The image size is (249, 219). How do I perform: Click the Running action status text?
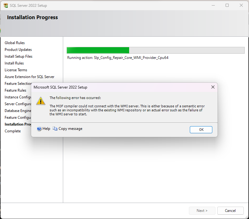[x=118, y=58]
